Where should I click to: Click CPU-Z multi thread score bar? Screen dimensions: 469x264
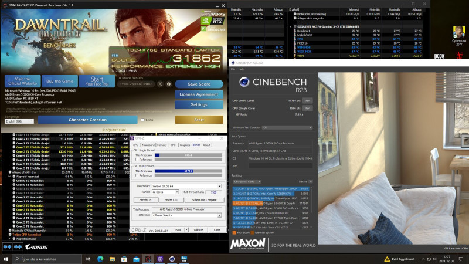point(188,171)
